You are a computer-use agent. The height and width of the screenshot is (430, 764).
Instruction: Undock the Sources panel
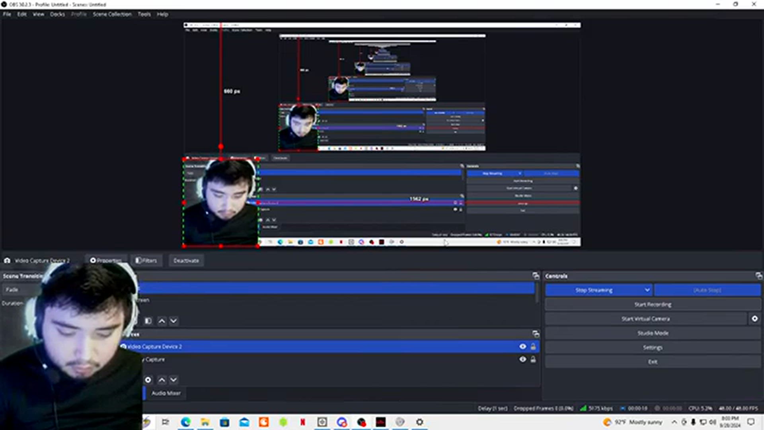536,334
